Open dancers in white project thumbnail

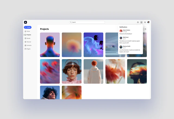coord(94,45)
